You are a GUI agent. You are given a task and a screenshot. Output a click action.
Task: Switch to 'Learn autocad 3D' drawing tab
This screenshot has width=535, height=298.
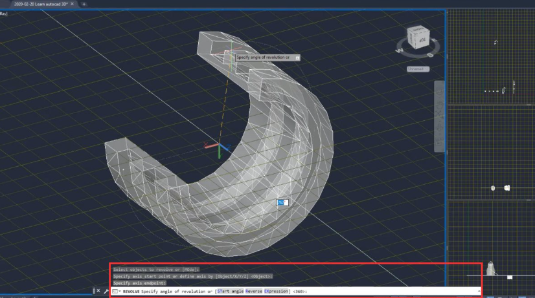(40, 4)
